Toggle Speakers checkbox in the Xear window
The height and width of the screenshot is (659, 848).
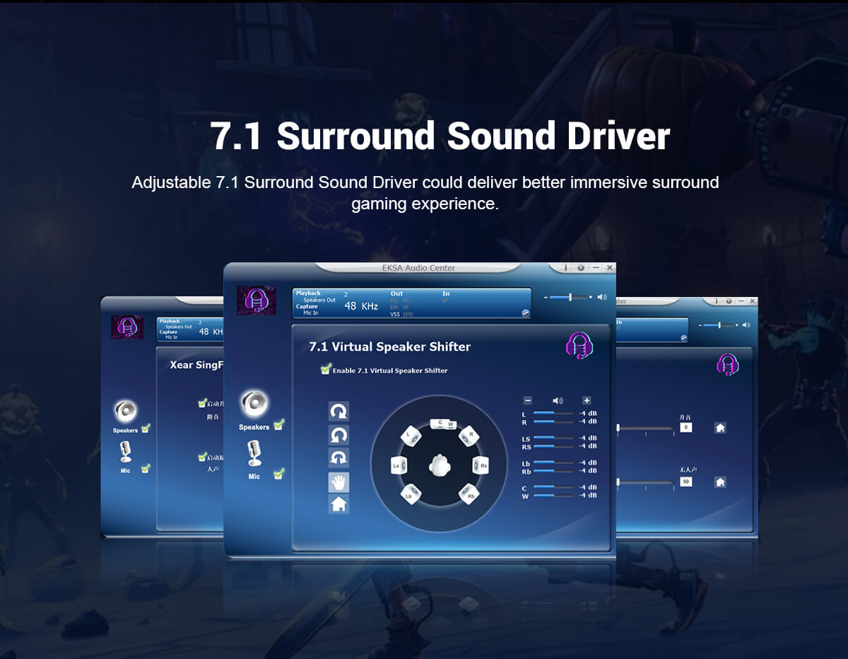pos(146,428)
